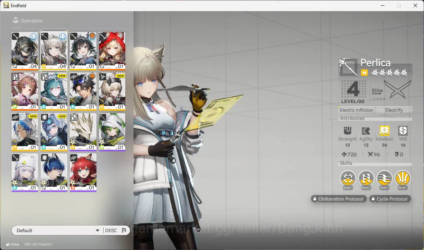Open the Default sort dropdown
424x250 pixels.
click(x=57, y=230)
